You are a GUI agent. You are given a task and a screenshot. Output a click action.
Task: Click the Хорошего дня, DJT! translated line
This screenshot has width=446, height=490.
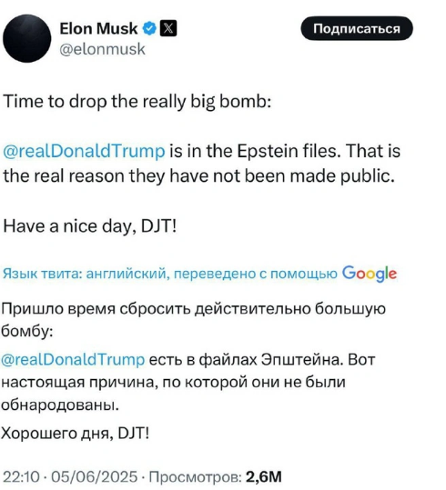point(76,434)
